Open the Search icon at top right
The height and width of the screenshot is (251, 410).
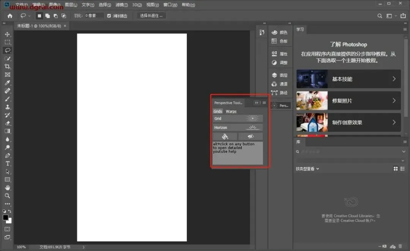[x=380, y=16]
